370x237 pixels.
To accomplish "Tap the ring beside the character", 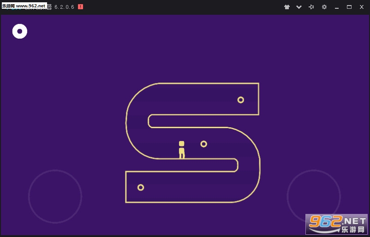I will (x=203, y=144).
